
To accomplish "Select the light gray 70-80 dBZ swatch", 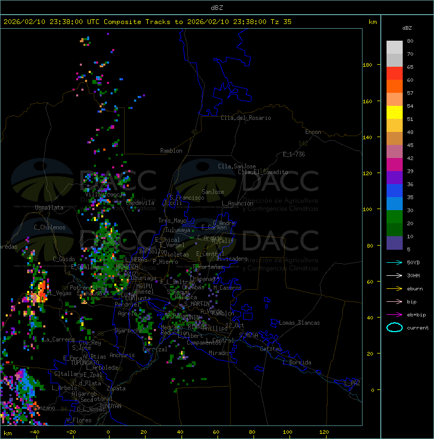I will (x=394, y=47).
